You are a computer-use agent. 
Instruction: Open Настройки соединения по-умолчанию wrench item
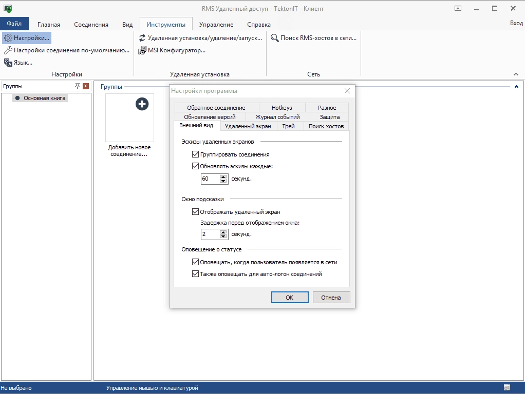point(67,50)
